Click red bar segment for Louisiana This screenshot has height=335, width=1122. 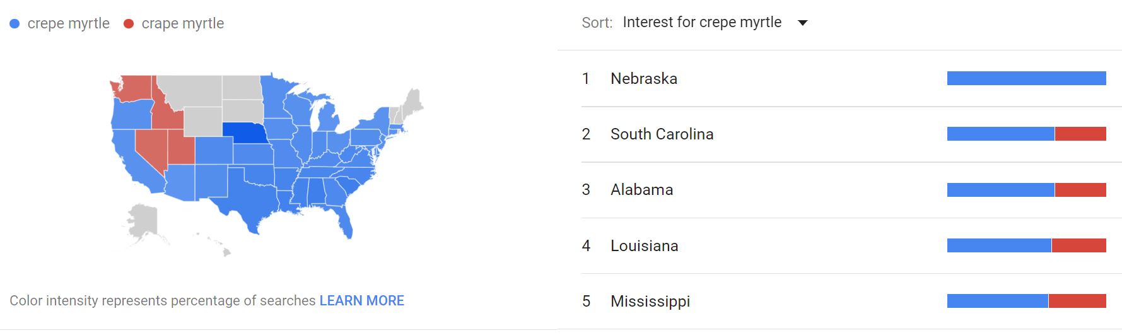click(x=1078, y=245)
